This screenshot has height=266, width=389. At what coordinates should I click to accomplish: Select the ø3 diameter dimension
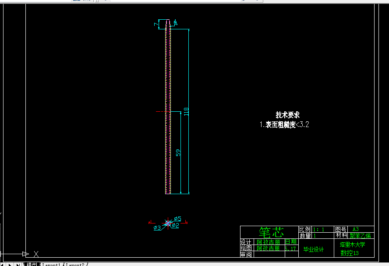click(x=157, y=227)
